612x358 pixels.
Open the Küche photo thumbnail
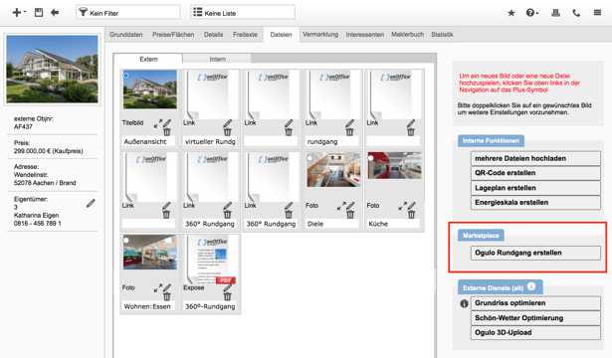(394, 166)
